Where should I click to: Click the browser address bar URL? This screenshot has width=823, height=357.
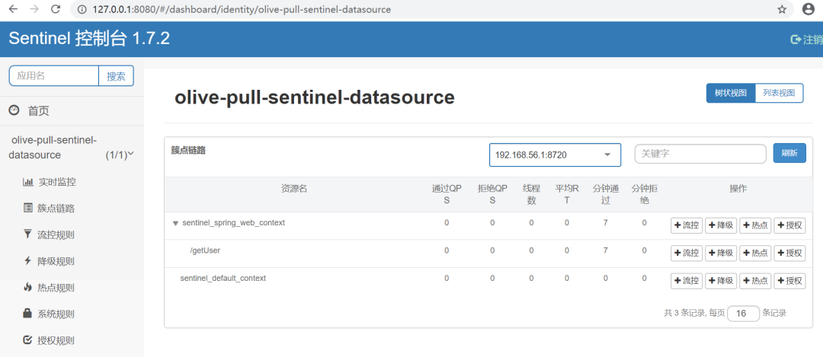point(242,9)
